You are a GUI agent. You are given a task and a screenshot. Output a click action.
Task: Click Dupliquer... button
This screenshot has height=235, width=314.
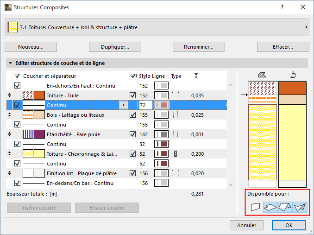(115, 47)
